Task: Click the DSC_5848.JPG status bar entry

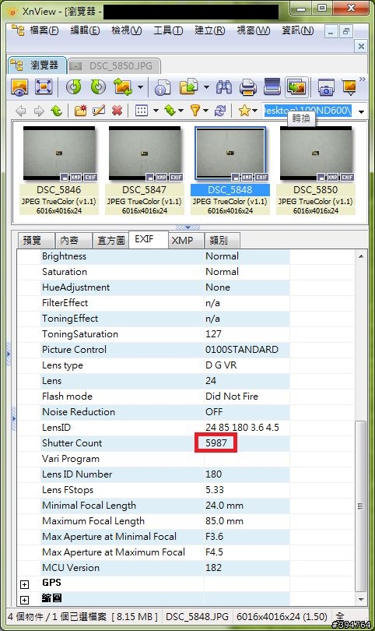Action: click(x=197, y=616)
